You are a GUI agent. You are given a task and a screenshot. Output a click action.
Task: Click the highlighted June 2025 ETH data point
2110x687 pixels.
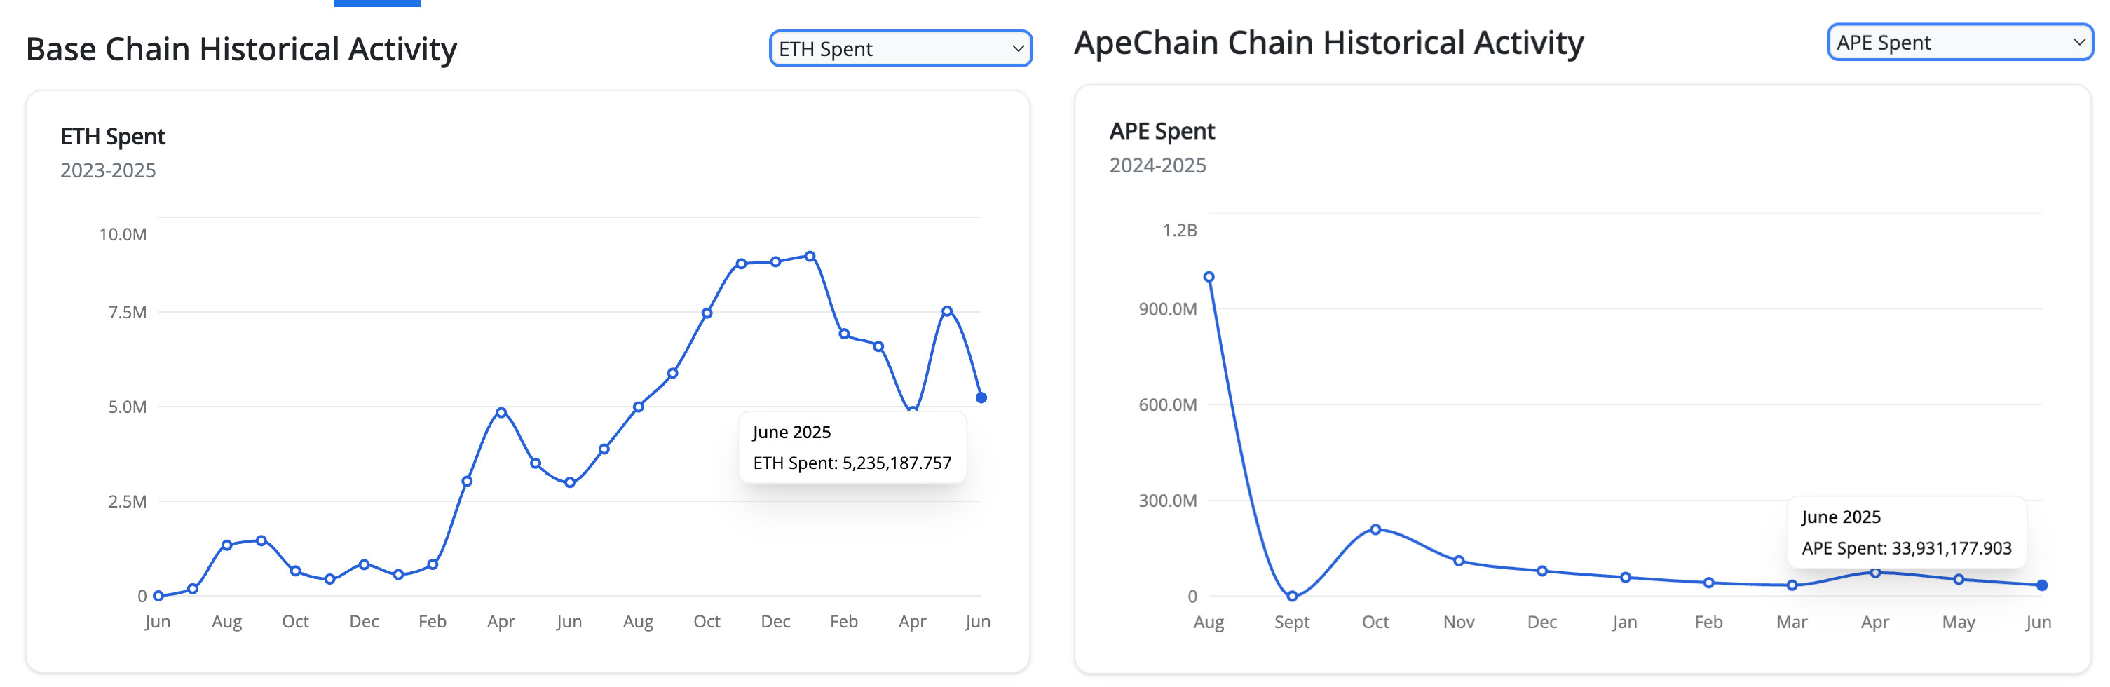[x=981, y=398]
